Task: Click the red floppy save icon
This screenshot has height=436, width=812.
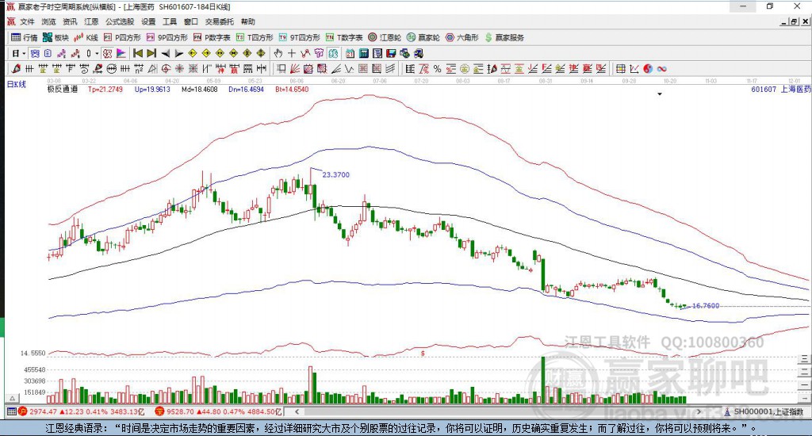Action: click(391, 53)
